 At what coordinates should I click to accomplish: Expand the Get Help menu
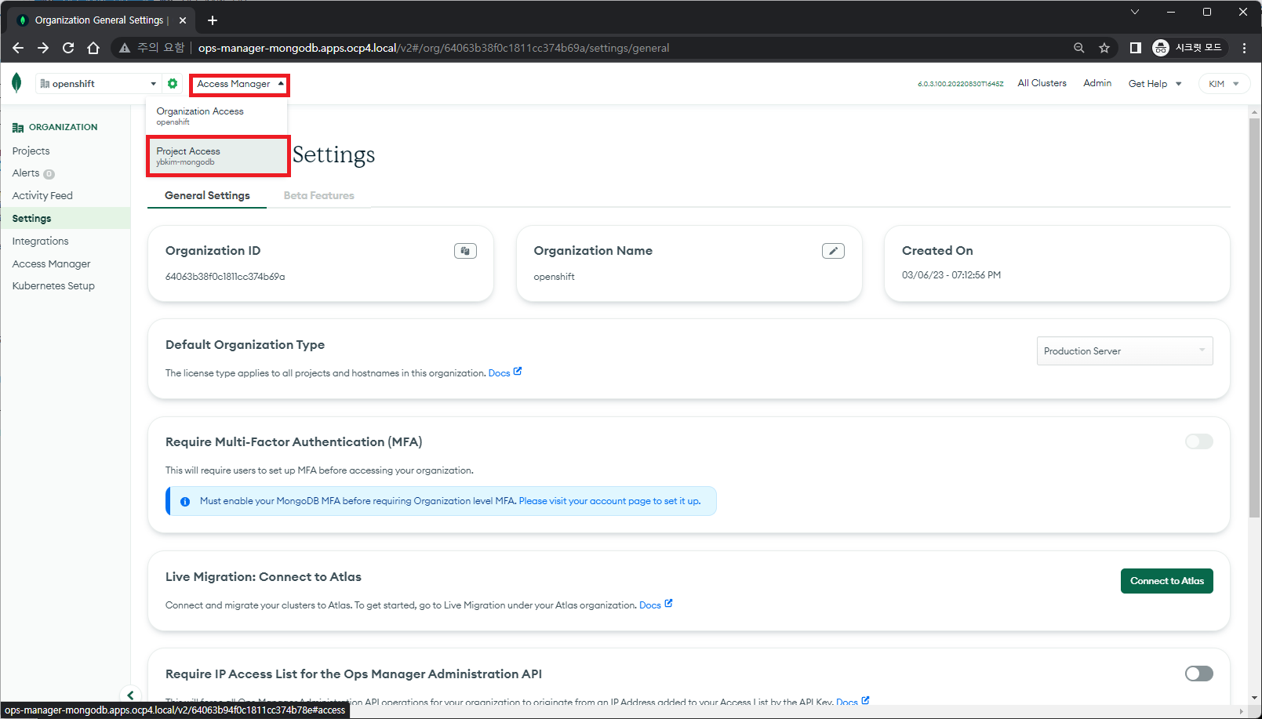click(x=1155, y=84)
